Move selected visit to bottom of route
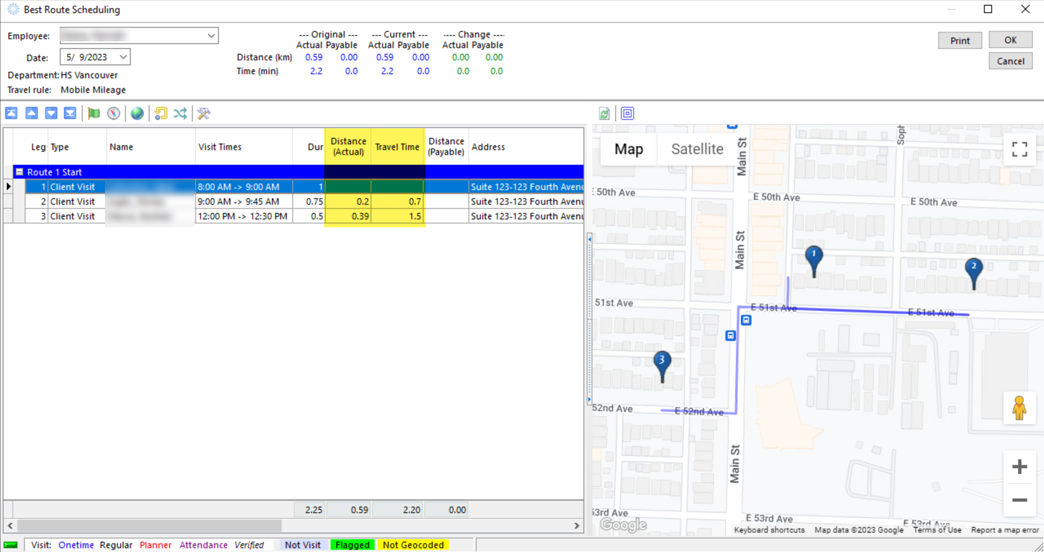1044x552 pixels. click(x=70, y=113)
